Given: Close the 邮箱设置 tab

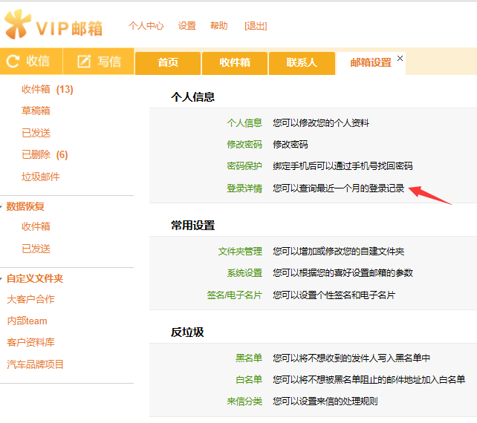Looking at the screenshot, I should point(400,58).
